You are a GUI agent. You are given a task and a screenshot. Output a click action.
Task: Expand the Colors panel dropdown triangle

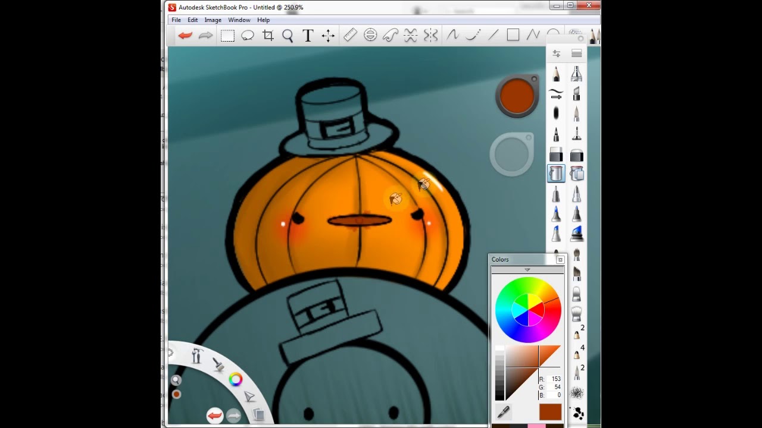point(527,270)
